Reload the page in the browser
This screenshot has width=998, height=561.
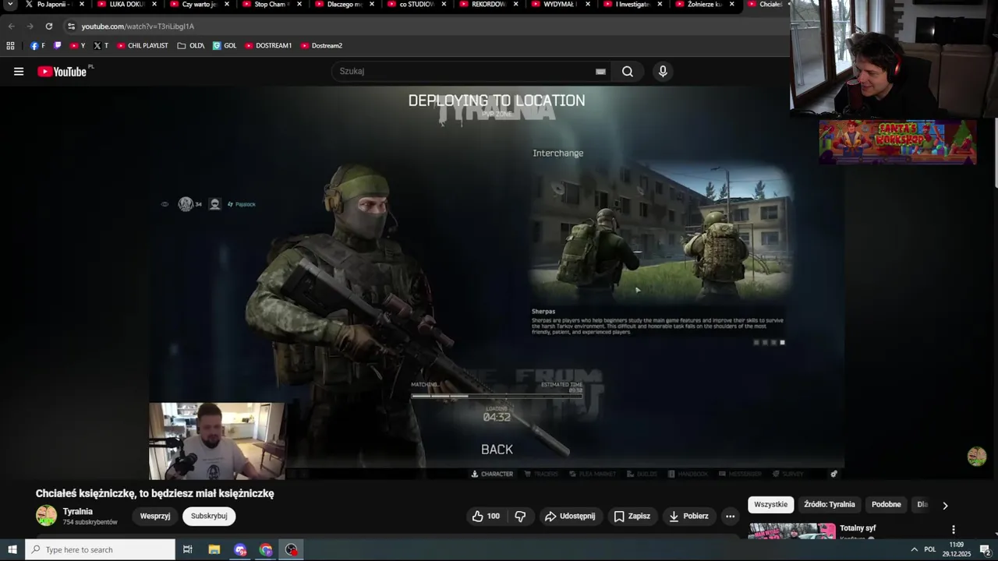pyautogui.click(x=48, y=26)
